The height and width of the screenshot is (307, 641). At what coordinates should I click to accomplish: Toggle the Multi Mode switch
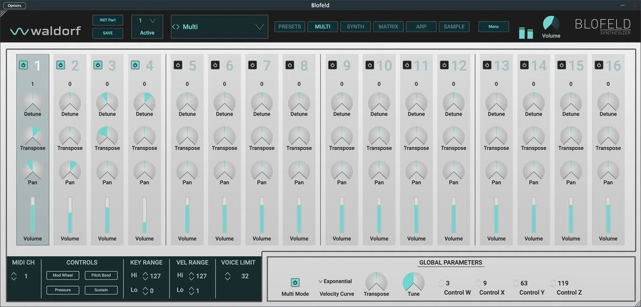click(x=295, y=282)
